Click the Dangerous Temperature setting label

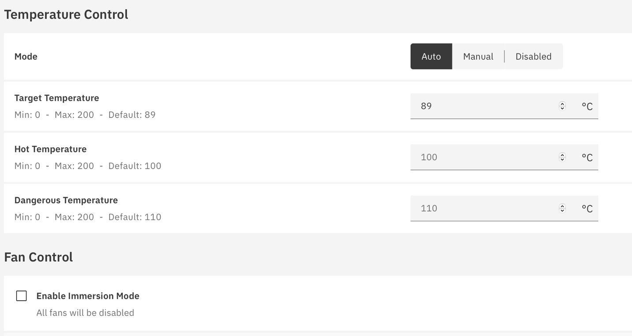coord(66,200)
